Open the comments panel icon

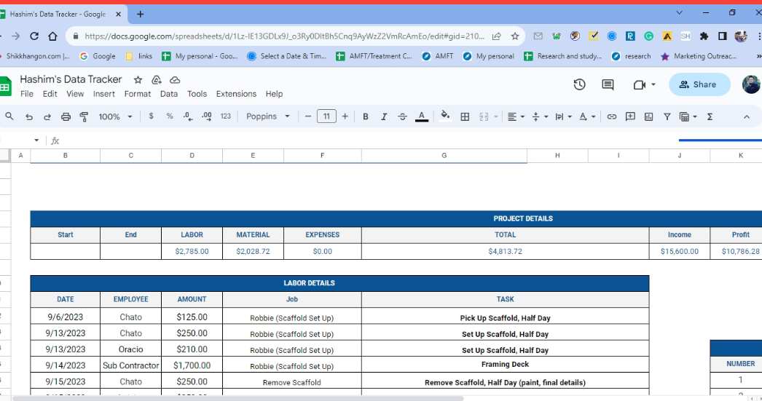608,84
